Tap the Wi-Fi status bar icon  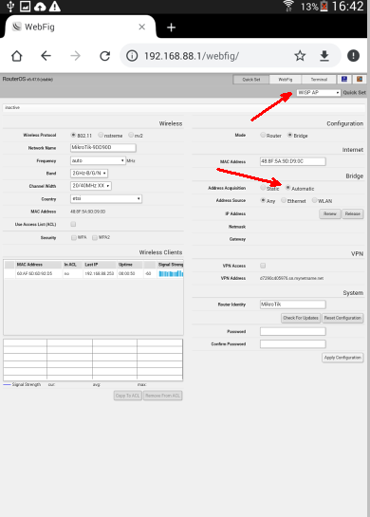click(x=288, y=6)
